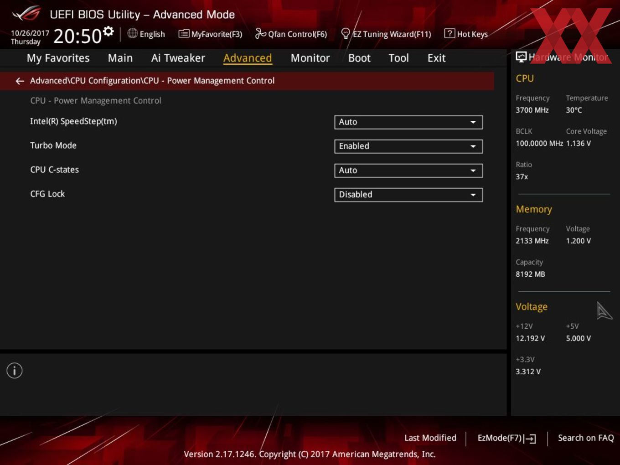Click the back arrow in the breadcrumb bar
The width and height of the screenshot is (620, 465).
pyautogui.click(x=20, y=81)
